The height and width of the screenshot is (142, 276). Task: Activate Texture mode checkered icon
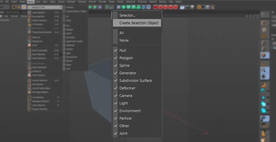[264, 30]
